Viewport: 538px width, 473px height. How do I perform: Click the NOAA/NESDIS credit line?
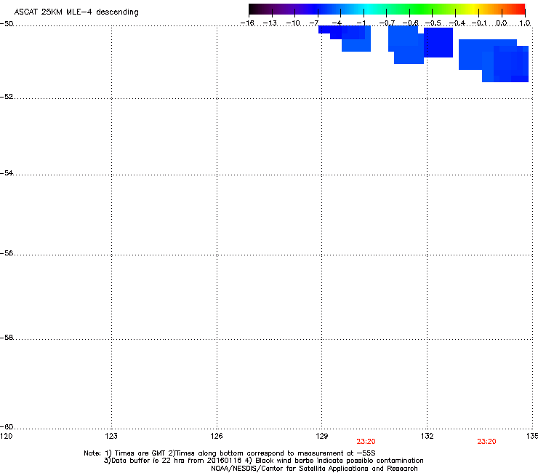pyautogui.click(x=314, y=469)
